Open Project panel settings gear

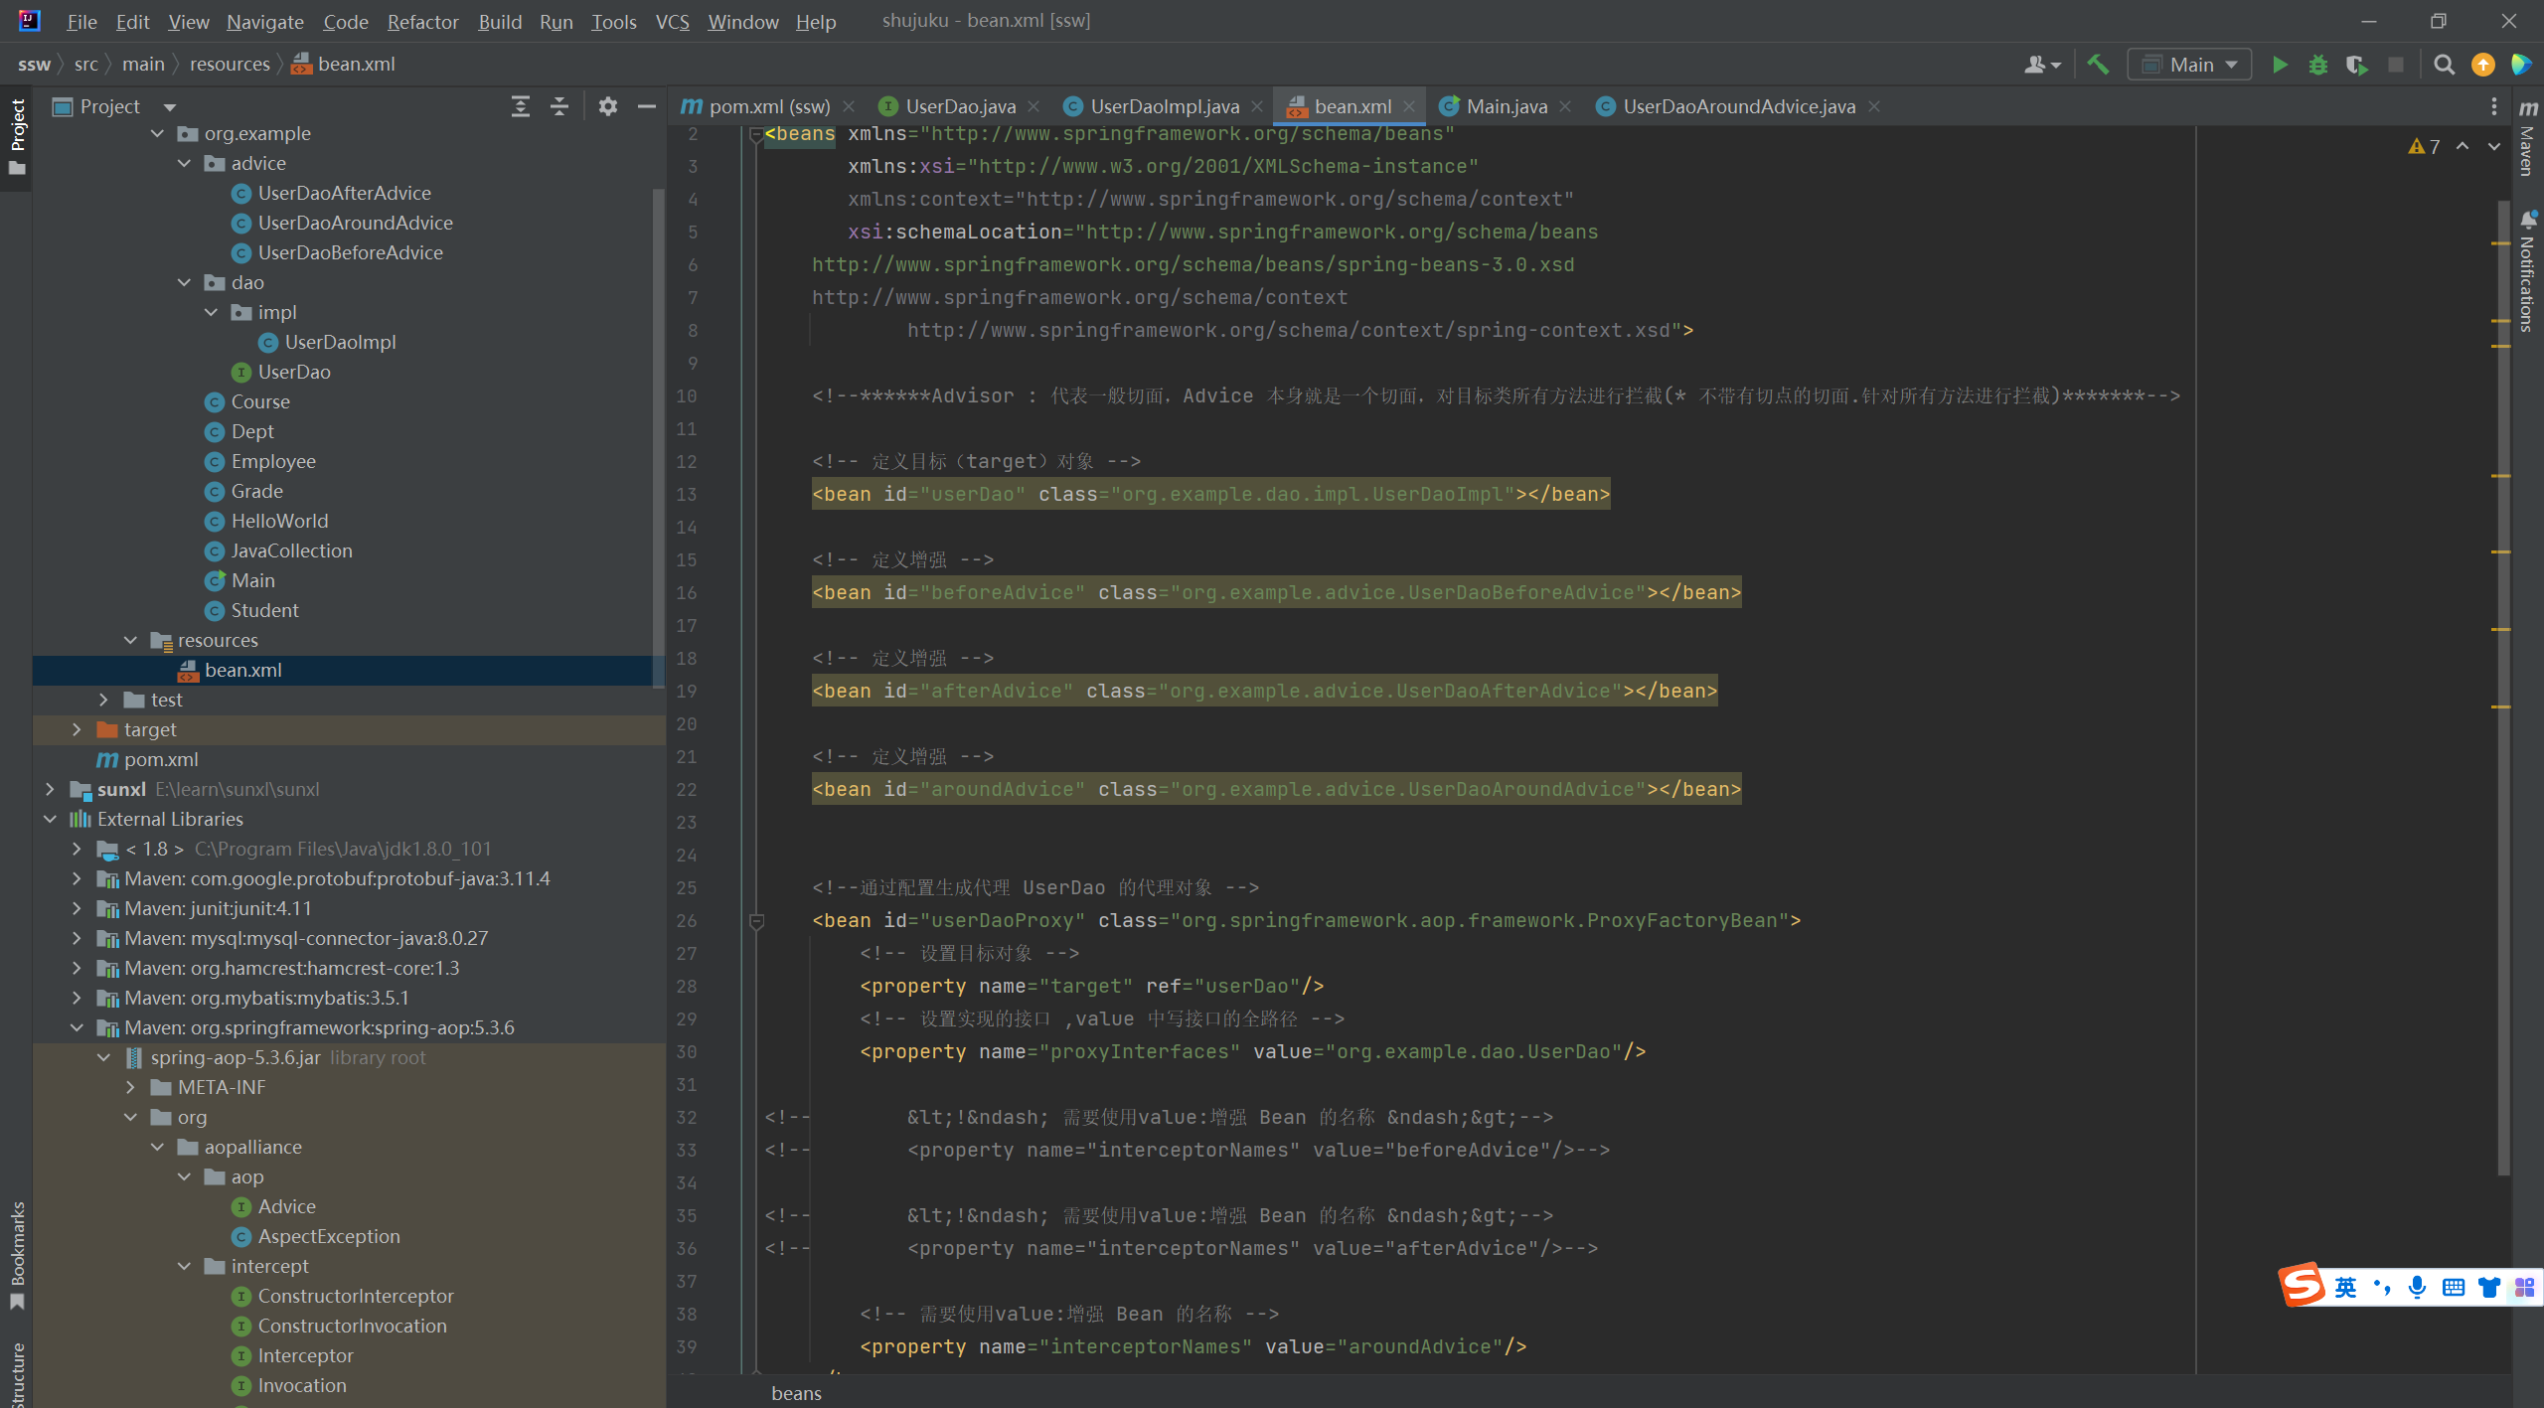tap(608, 106)
